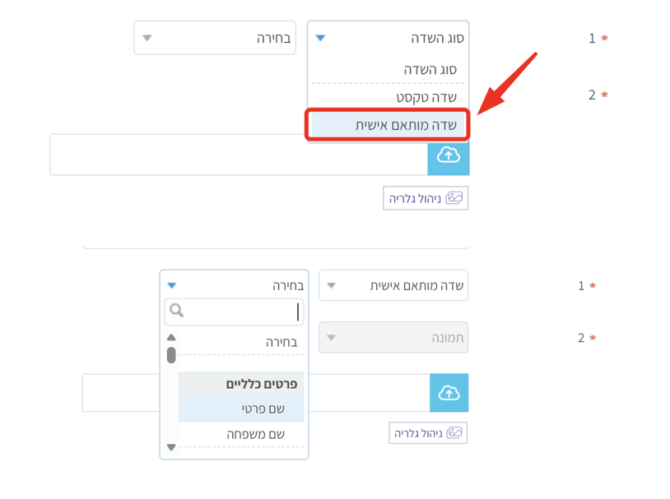Select שדה מותאם אישית option in list
This screenshot has height=499, width=670.
[x=388, y=125]
